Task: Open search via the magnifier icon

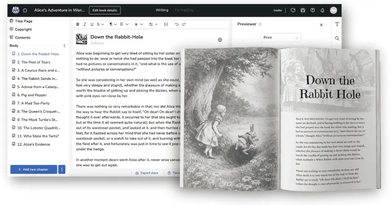Action: pos(337,38)
